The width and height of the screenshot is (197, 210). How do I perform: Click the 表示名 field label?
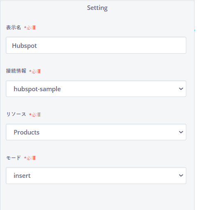click(x=14, y=28)
